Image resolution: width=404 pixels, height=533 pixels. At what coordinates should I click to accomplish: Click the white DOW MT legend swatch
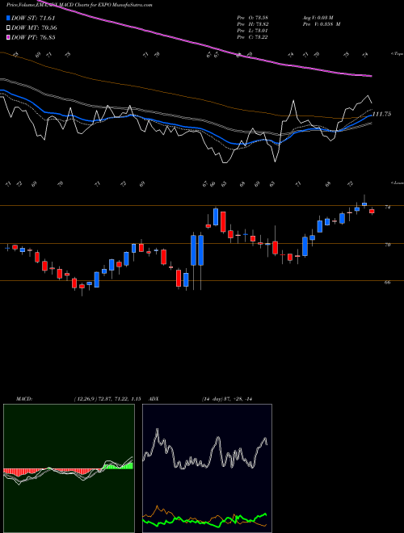pyautogui.click(x=9, y=28)
